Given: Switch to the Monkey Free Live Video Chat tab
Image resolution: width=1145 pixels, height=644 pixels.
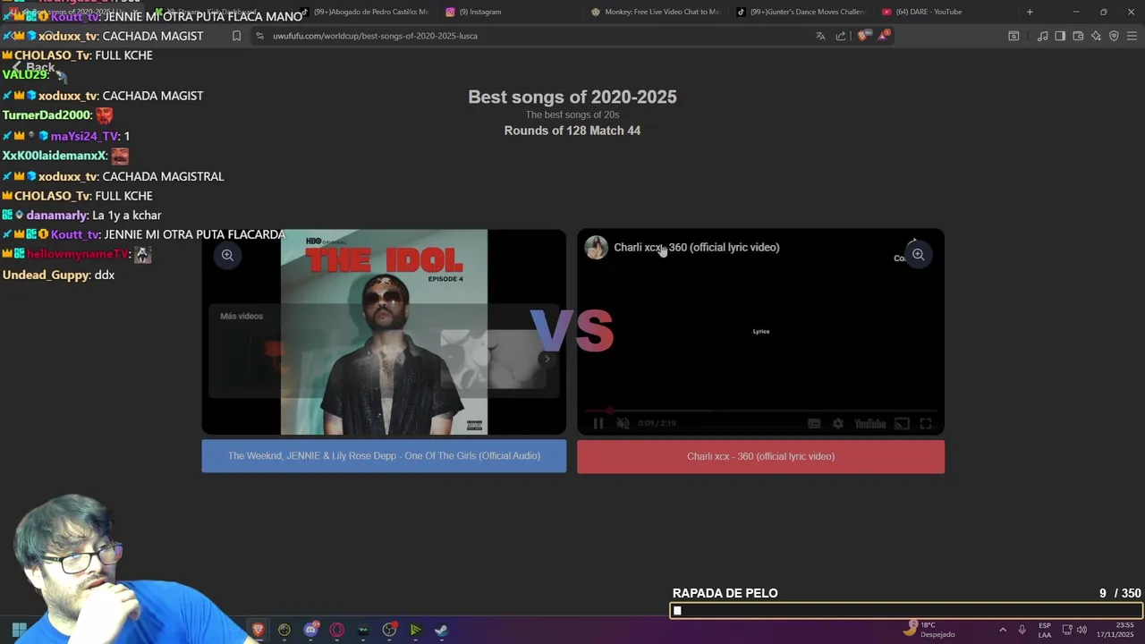Looking at the screenshot, I should point(656,12).
